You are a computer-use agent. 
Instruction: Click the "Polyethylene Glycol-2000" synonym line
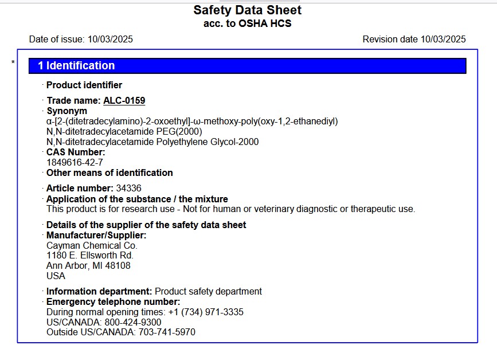pyautogui.click(x=152, y=142)
